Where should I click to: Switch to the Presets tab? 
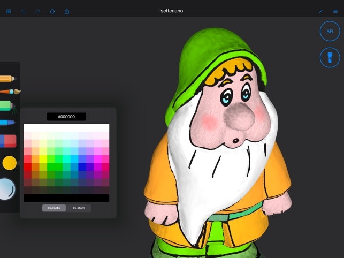pos(54,208)
